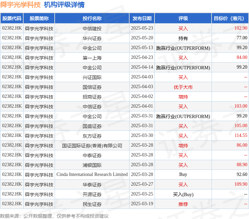
Task: Click the date 2025-03-25
Action: pyautogui.click(x=142, y=194)
